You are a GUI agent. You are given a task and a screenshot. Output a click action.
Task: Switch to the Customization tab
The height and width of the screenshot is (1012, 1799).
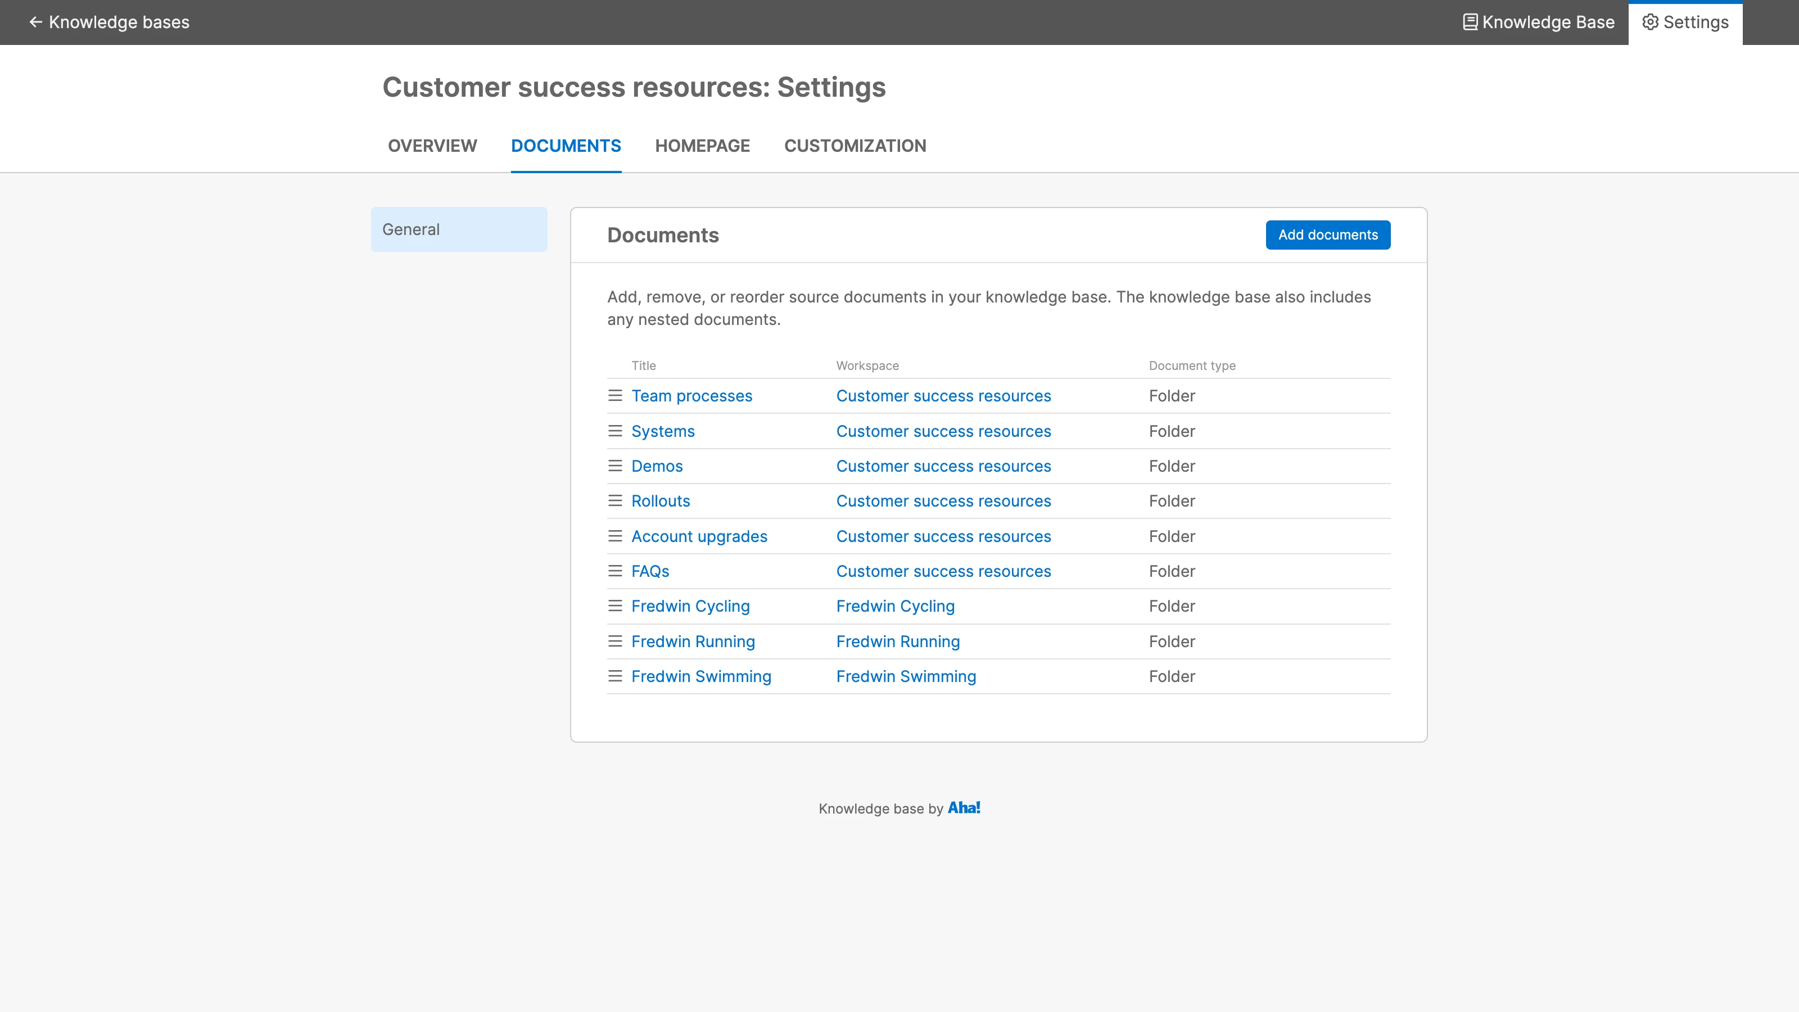click(x=855, y=146)
